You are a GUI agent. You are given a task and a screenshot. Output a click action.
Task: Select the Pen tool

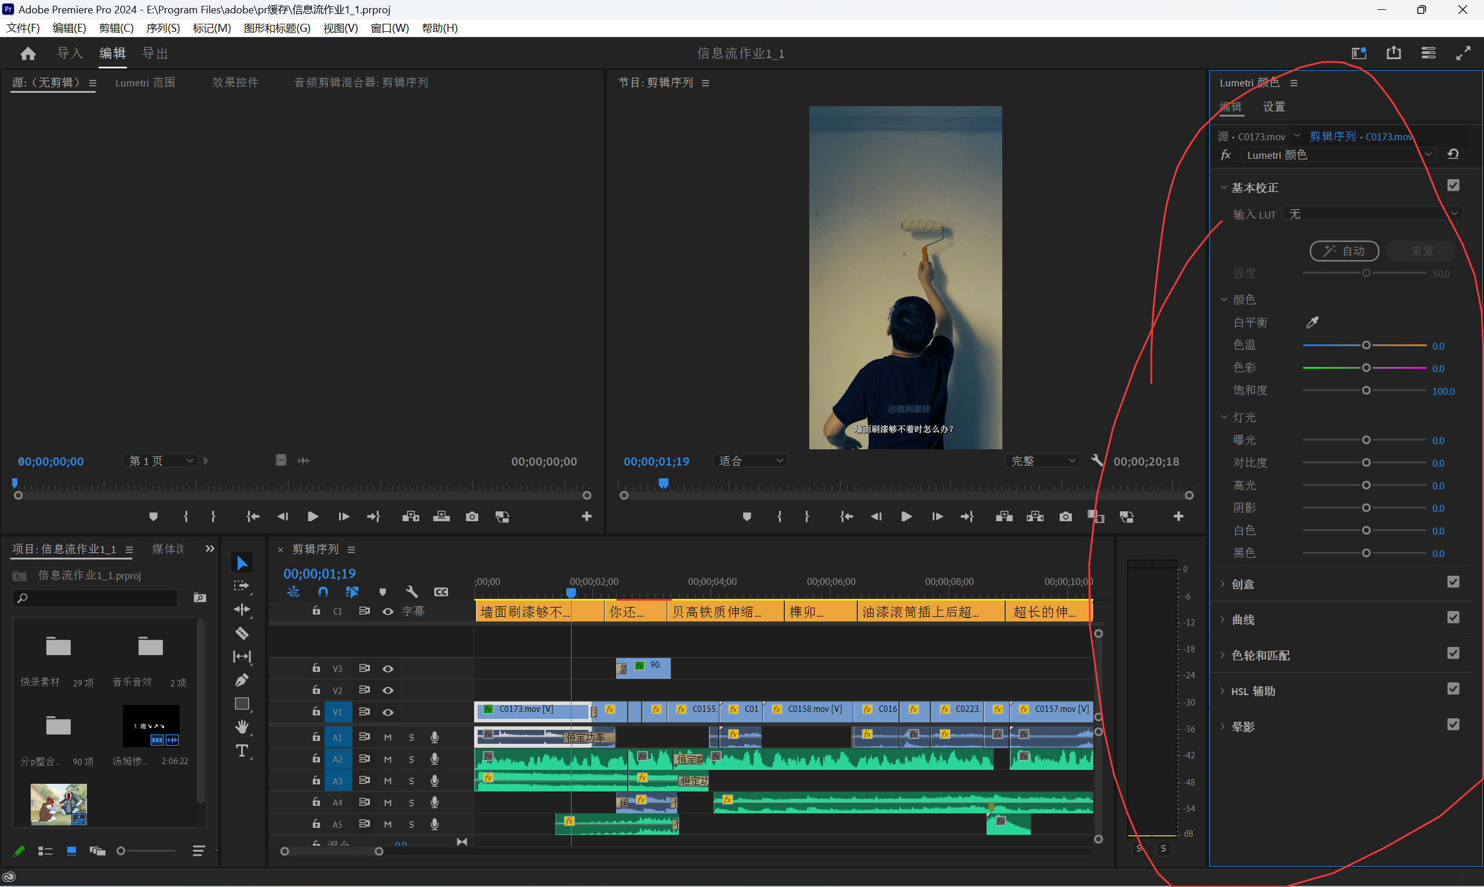242,680
